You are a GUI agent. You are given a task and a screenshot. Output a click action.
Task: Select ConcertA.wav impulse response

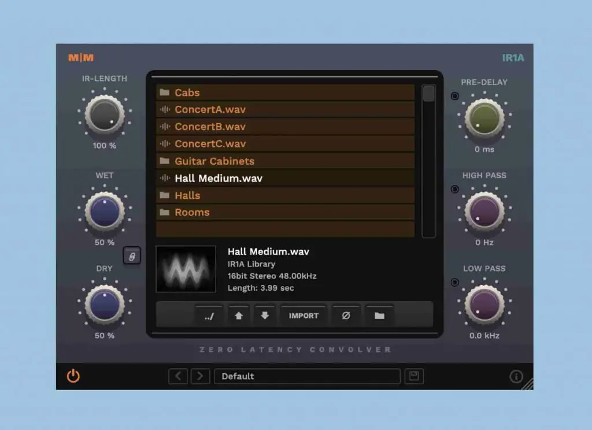tap(285, 109)
